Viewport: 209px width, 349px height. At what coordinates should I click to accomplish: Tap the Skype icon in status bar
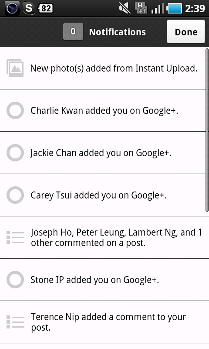[x=29, y=8]
